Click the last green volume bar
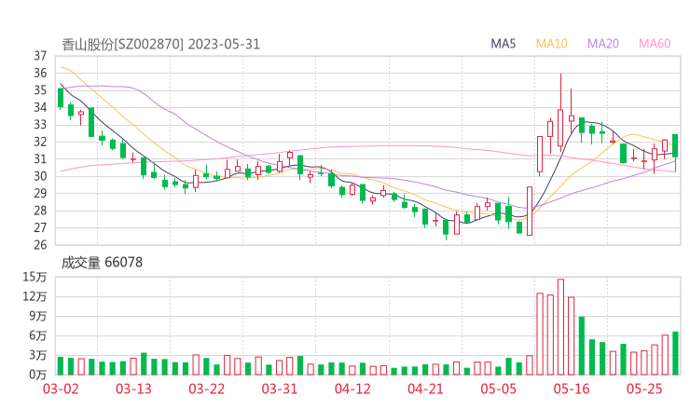This screenshot has width=690, height=410. [675, 353]
